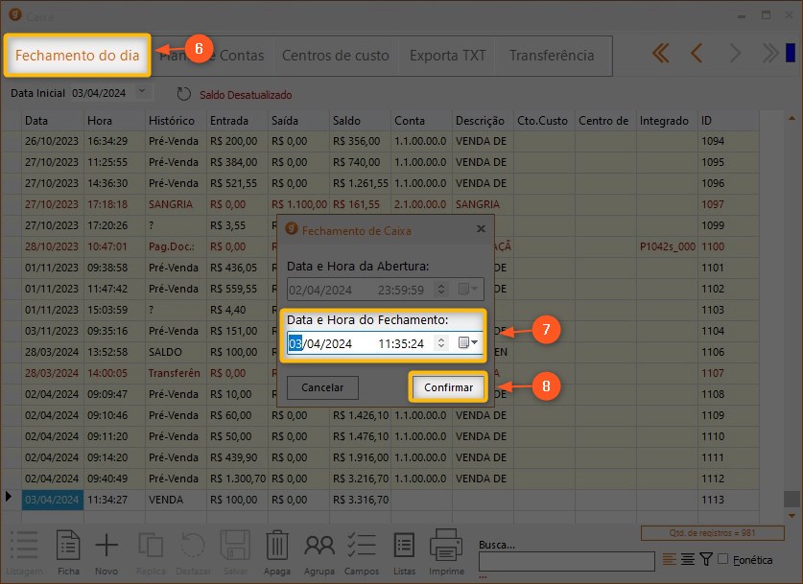
Task: Close the Fechamento de Caixa dialog
Action: pyautogui.click(x=481, y=229)
